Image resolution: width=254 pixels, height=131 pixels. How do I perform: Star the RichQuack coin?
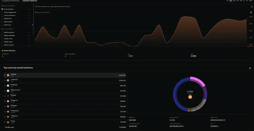pyautogui.click(x=5, y=111)
